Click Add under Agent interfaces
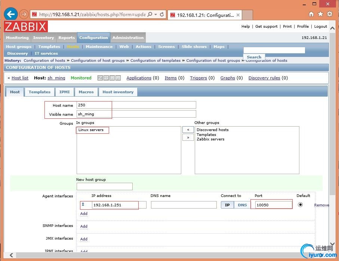This screenshot has height=261, width=339. pos(84,213)
